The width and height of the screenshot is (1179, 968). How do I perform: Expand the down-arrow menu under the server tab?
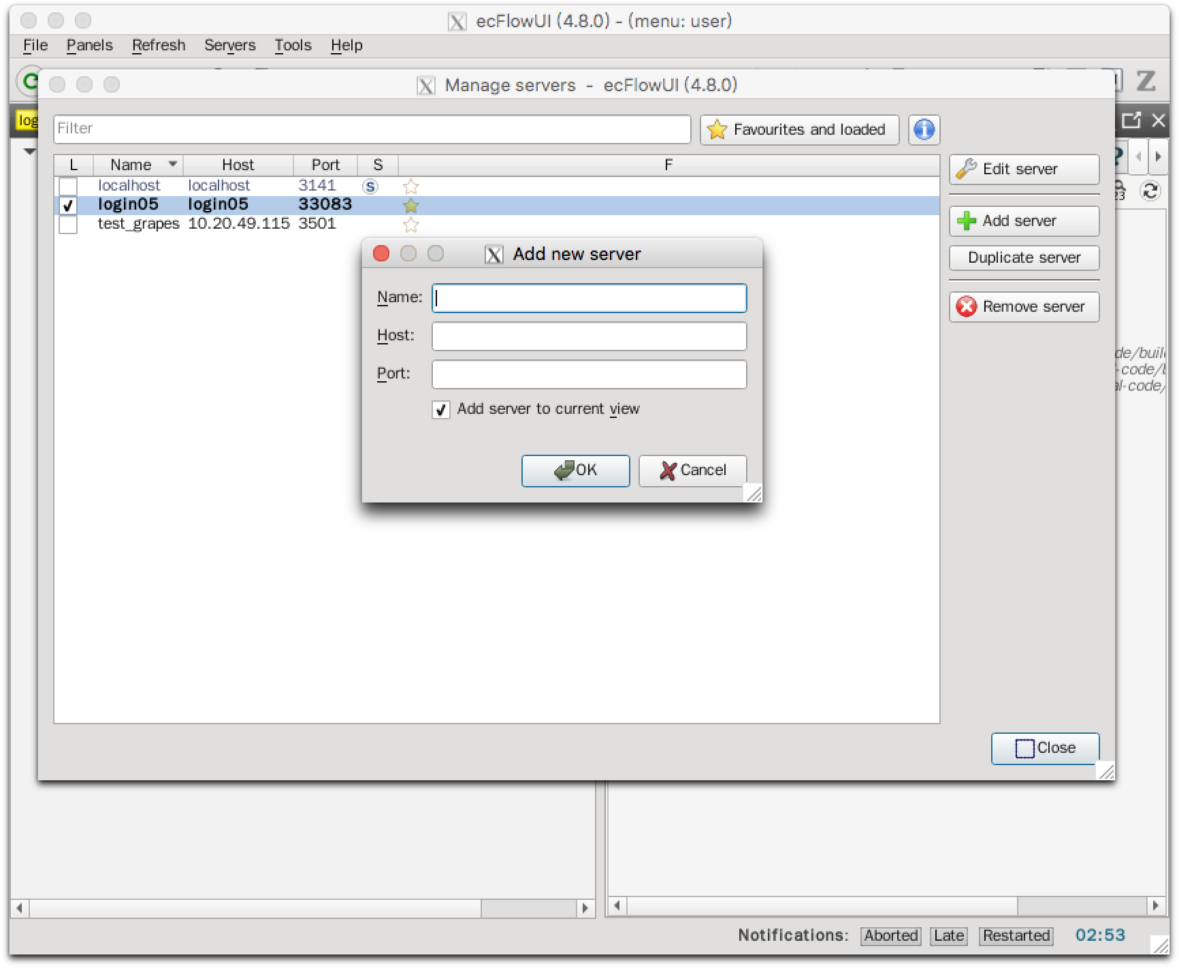[x=29, y=150]
